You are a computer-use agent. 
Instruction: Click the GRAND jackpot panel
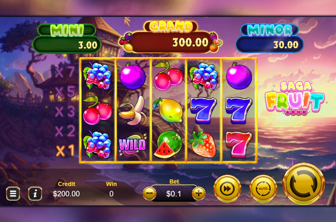(171, 37)
